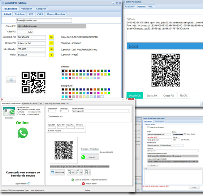Click the generated QR code in PIX Estático window
The height and width of the screenshot is (196, 203).
pos(34,83)
